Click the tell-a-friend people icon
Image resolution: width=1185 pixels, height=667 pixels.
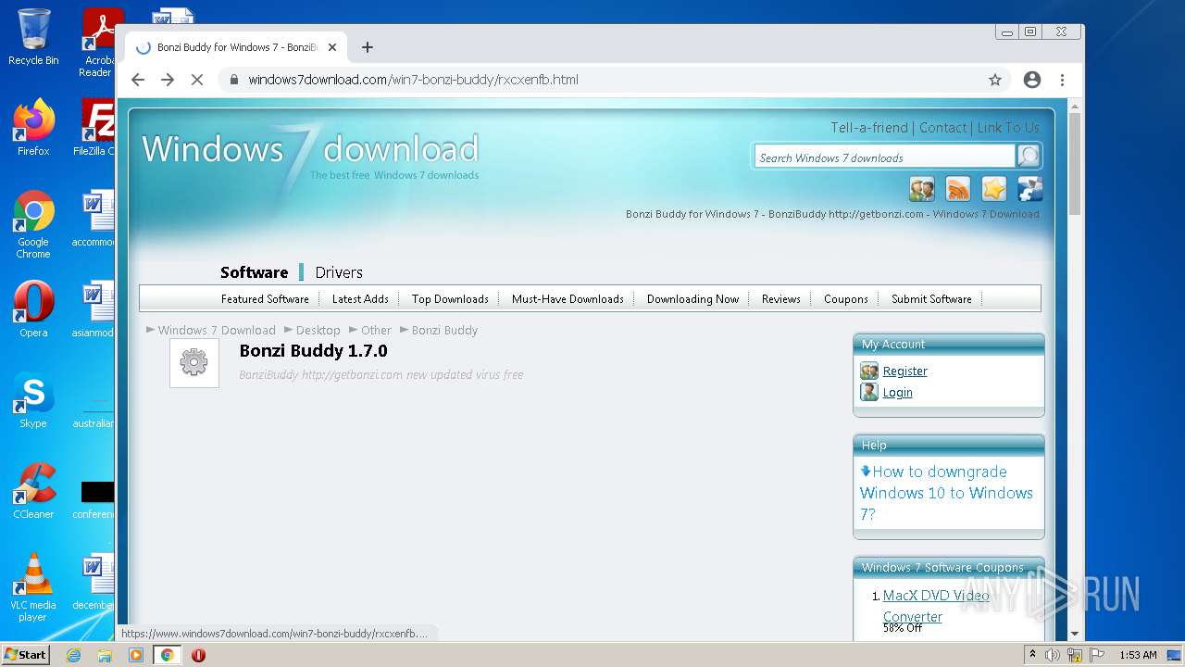pyautogui.click(x=922, y=189)
